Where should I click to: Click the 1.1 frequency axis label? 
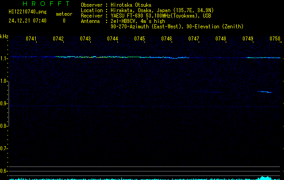pyautogui.click(x=4, y=58)
